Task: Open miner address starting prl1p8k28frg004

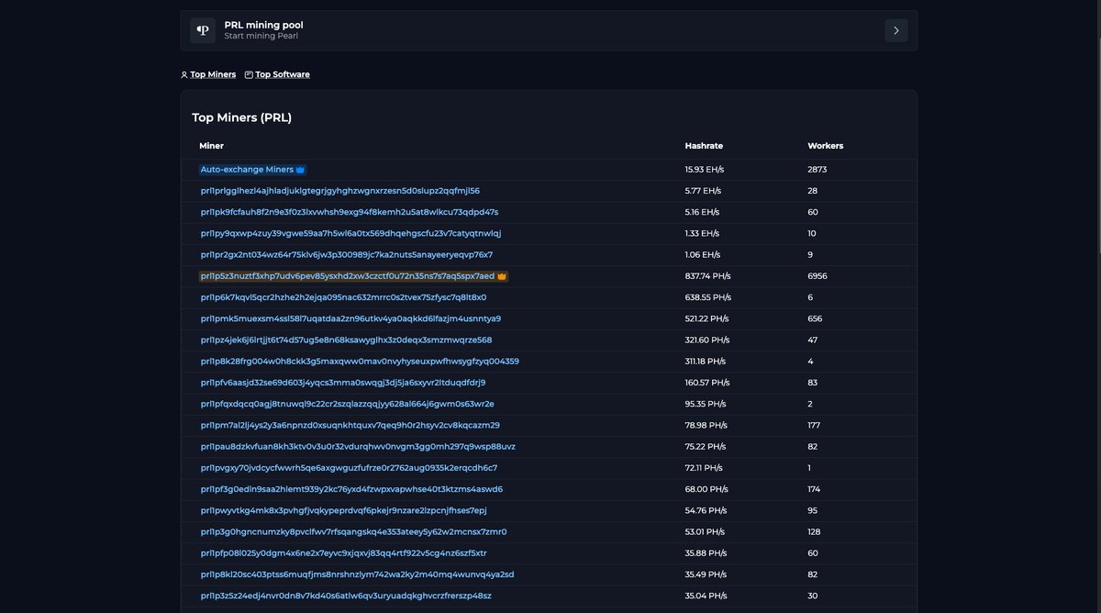Action: click(360, 361)
